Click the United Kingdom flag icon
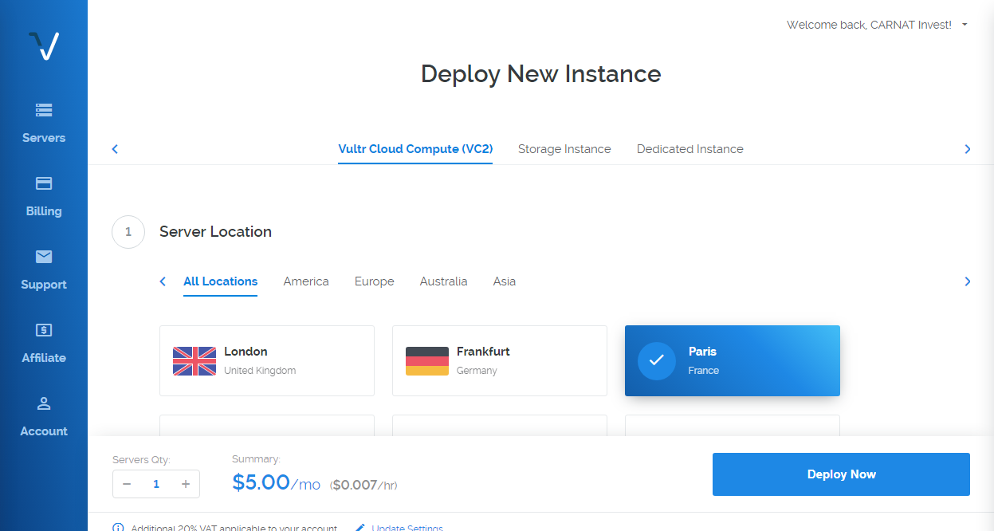 [194, 361]
